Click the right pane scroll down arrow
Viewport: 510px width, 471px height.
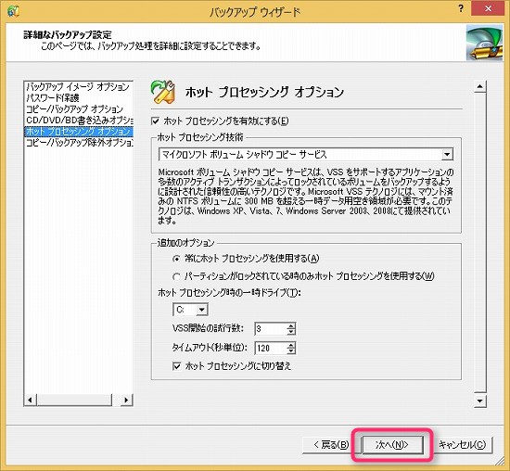click(x=479, y=401)
